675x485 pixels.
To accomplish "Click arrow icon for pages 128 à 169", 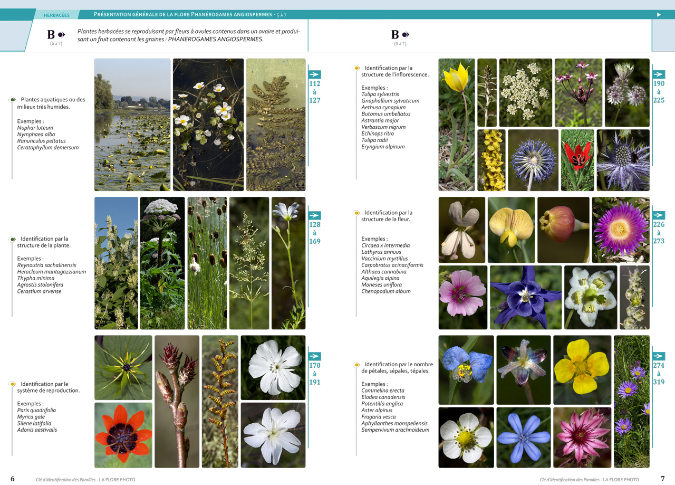I will click(314, 215).
